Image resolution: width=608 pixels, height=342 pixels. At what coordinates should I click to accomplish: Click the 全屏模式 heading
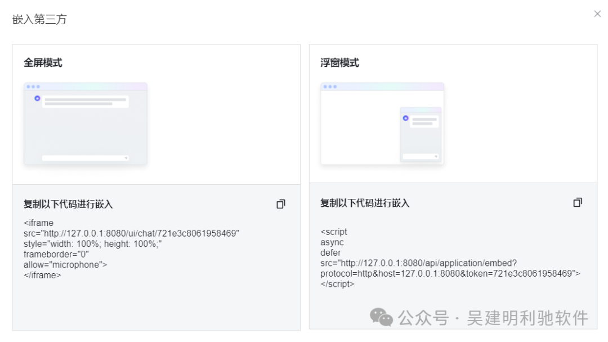click(x=43, y=63)
